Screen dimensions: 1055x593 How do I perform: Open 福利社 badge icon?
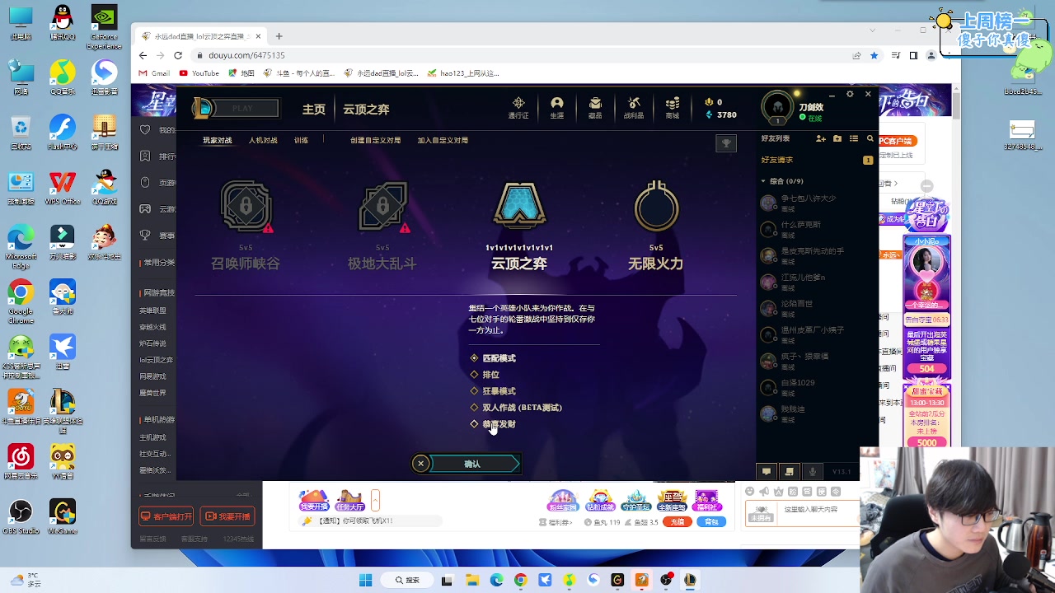(x=707, y=500)
